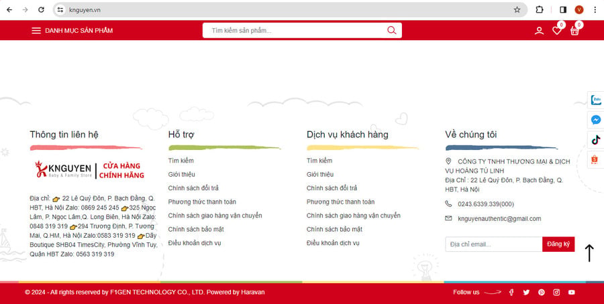This screenshot has height=304, width=604.
Task: Open Chính sách bảo mật under Hỗ trợ
Action: pos(196,230)
